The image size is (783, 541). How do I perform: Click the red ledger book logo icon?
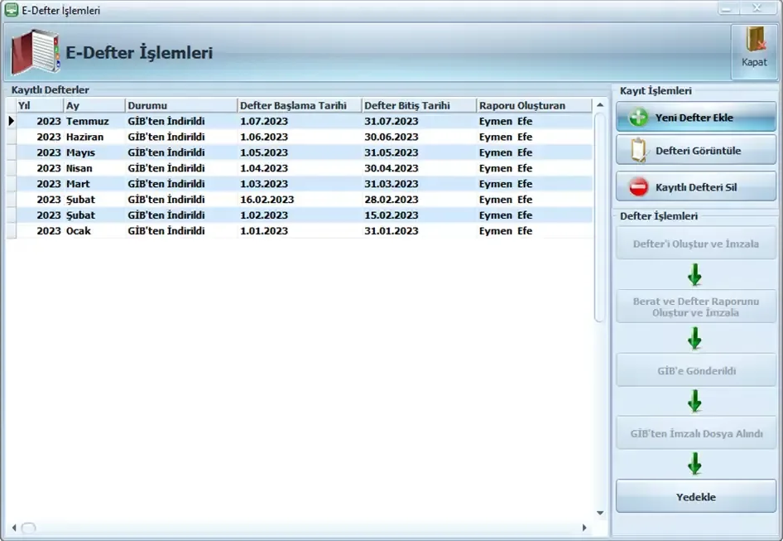click(35, 51)
